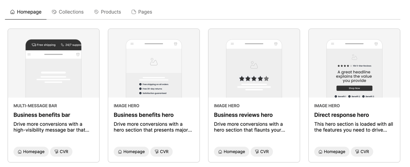Screen dimensions: 410x167
Task: Click the cart icon in Business reviews hero preview
Action: pos(276,44)
